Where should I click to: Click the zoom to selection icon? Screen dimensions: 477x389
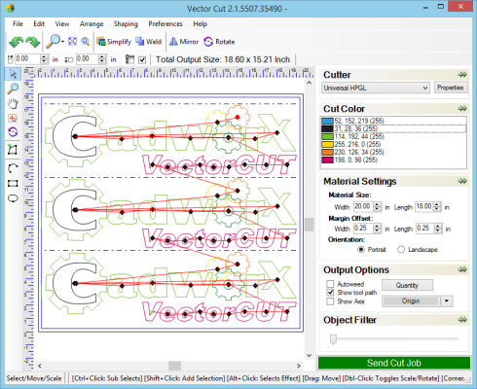click(86, 41)
